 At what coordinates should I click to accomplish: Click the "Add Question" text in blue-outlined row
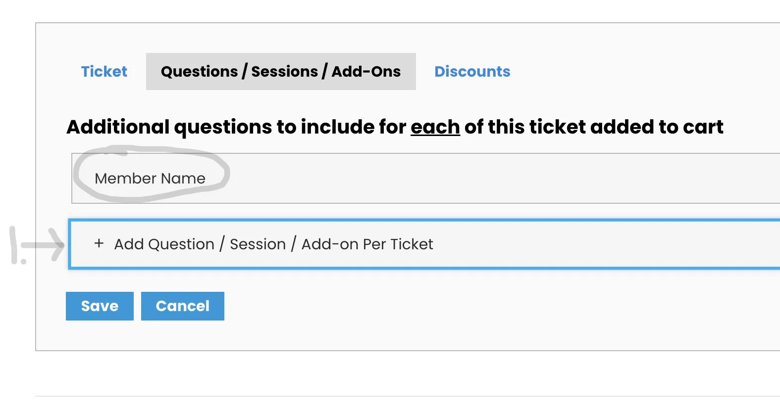164,244
